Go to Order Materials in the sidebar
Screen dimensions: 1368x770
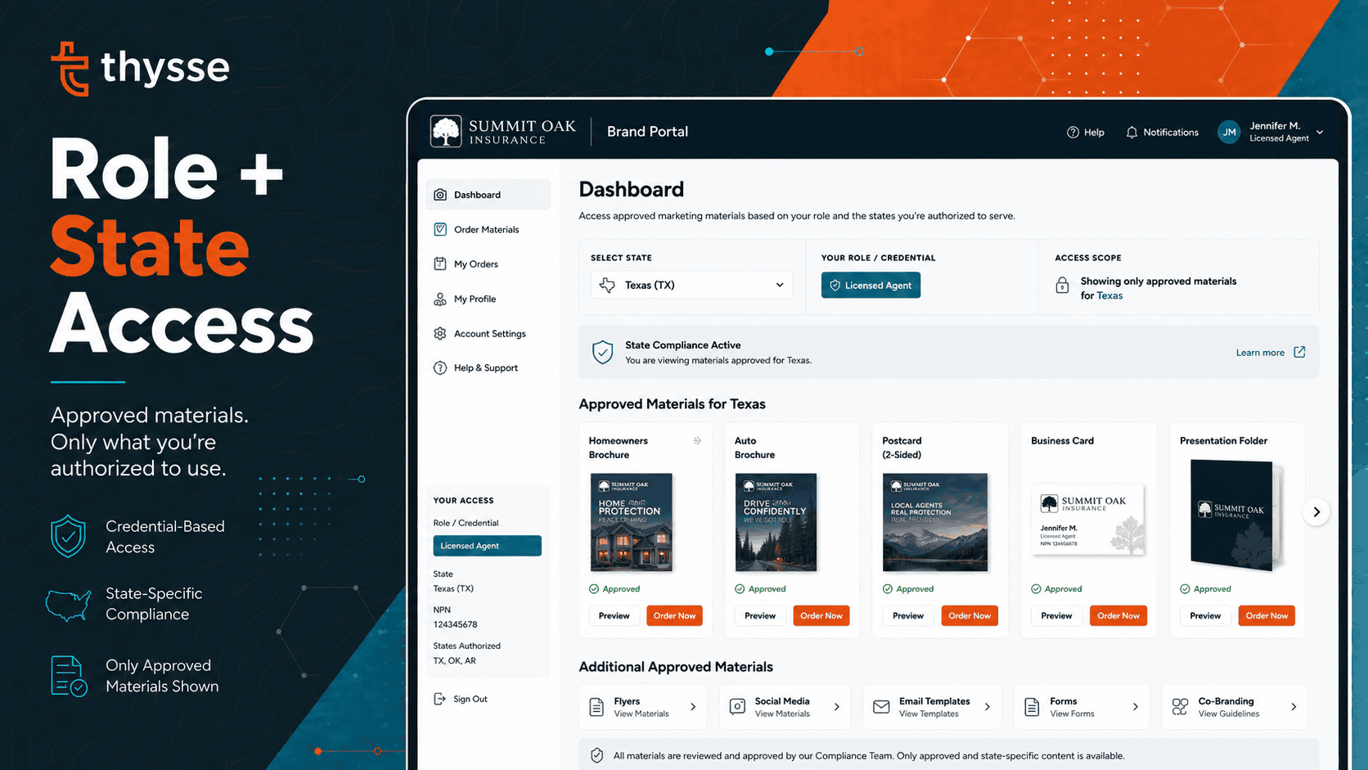tap(488, 229)
